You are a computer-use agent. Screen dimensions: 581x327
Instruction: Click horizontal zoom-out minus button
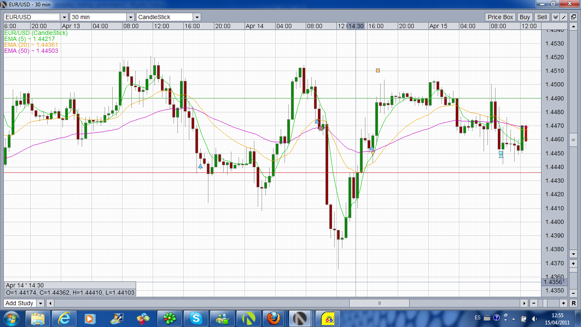534,303
